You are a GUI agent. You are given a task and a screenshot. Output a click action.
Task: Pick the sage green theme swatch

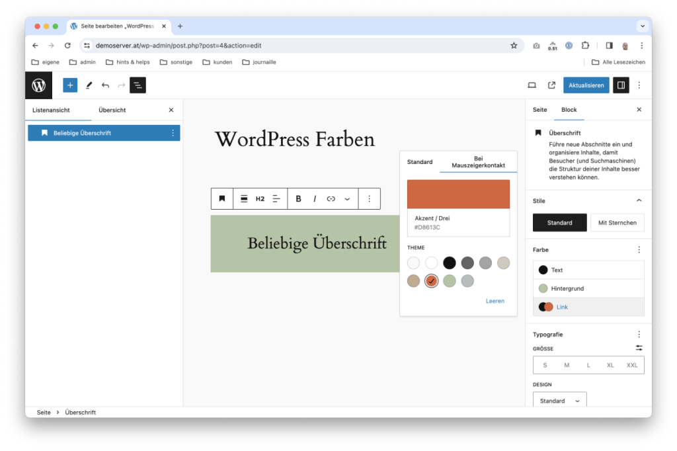449,281
